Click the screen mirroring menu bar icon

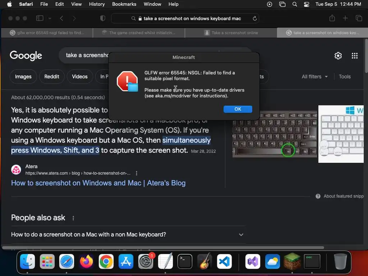pos(282,4)
